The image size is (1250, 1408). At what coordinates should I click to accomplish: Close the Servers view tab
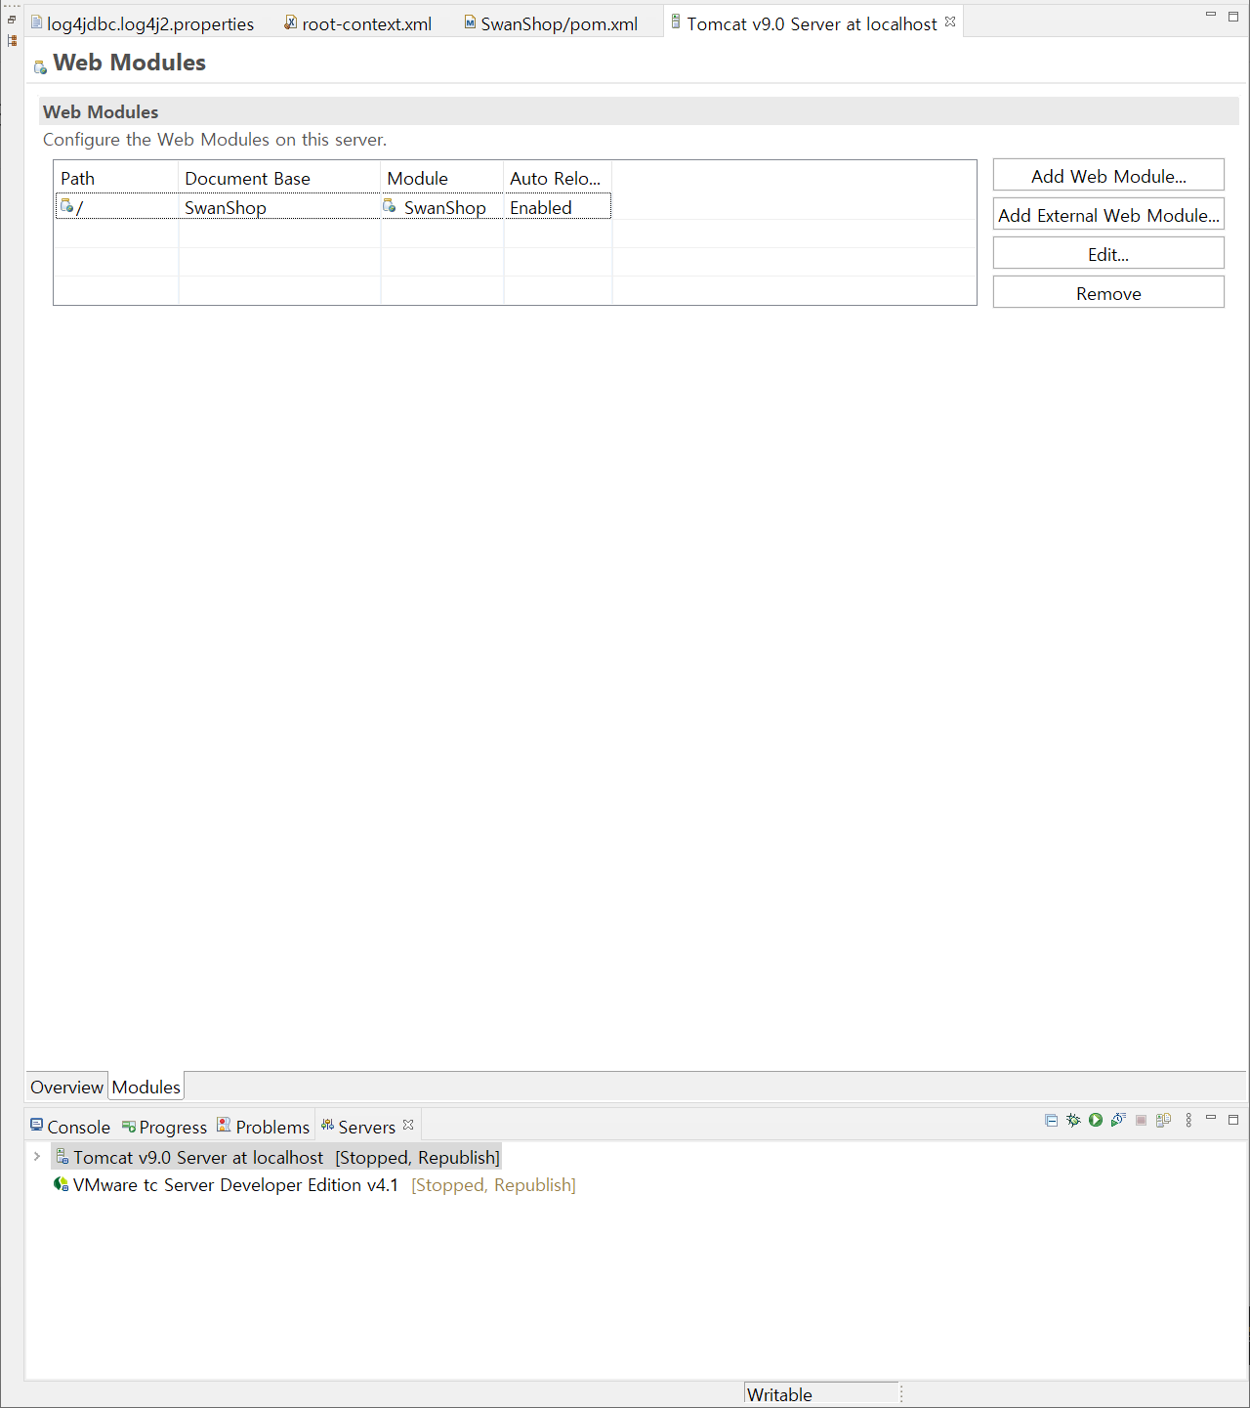[408, 1125]
